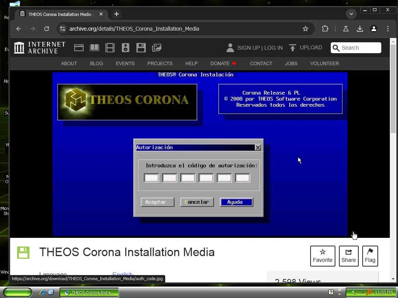The width and height of the screenshot is (398, 298).
Task: Open the browser downloads icon
Action: pyautogui.click(x=360, y=29)
